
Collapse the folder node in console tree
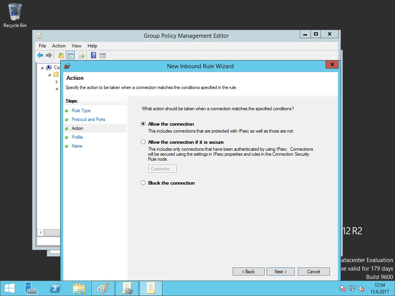tap(50, 75)
